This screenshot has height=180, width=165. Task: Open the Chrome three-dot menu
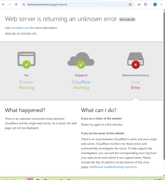tap(161, 5)
